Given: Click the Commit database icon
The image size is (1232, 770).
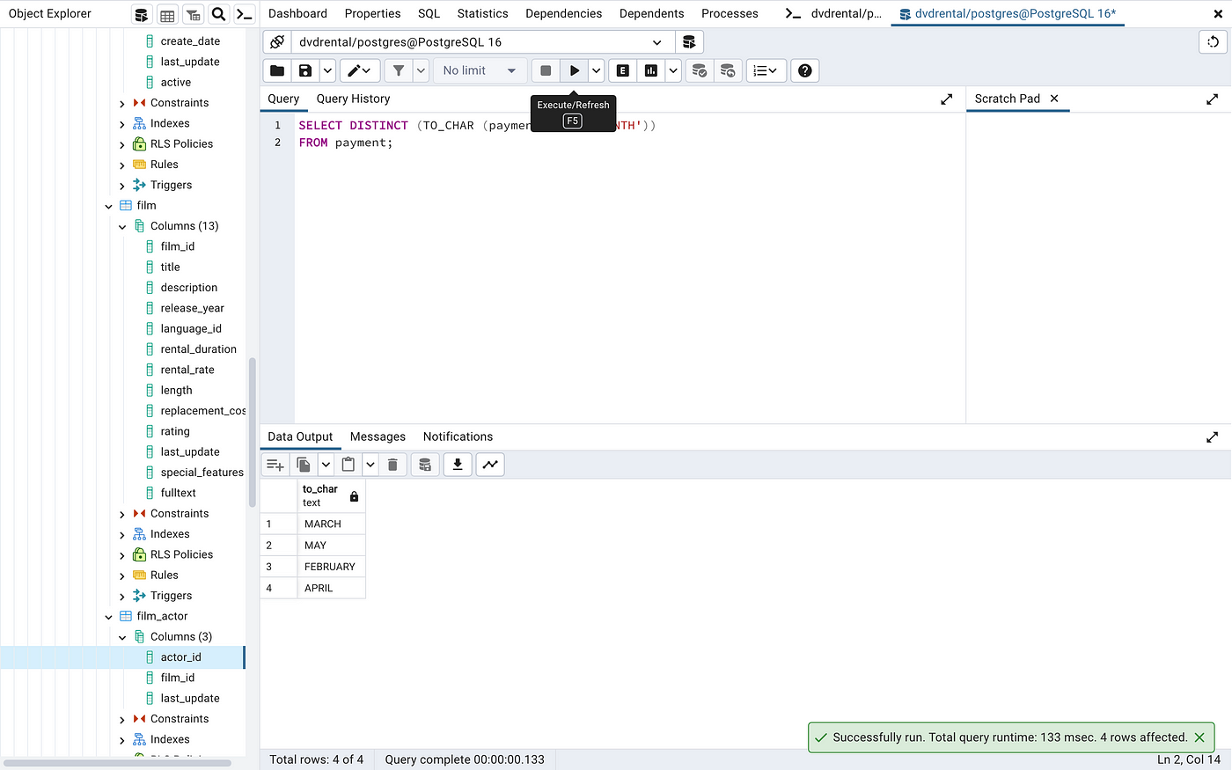Looking at the screenshot, I should point(700,70).
